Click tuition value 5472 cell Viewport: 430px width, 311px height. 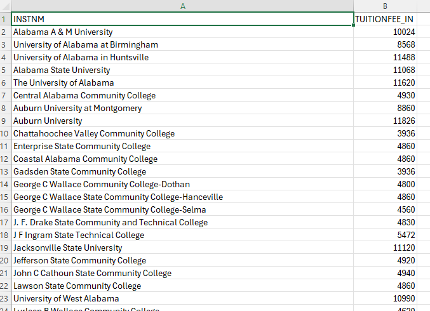click(x=385, y=235)
